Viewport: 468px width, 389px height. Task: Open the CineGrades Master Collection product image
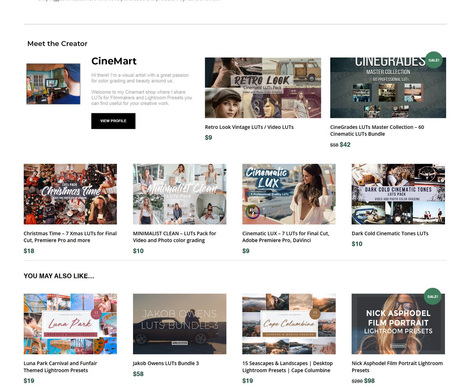(x=388, y=88)
